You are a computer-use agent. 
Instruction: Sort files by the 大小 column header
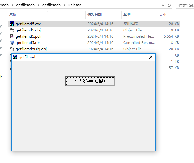(163, 15)
